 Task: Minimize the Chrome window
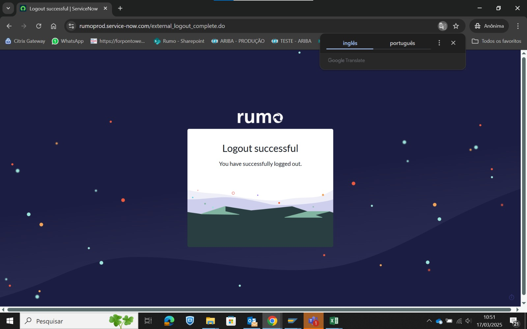click(x=480, y=8)
